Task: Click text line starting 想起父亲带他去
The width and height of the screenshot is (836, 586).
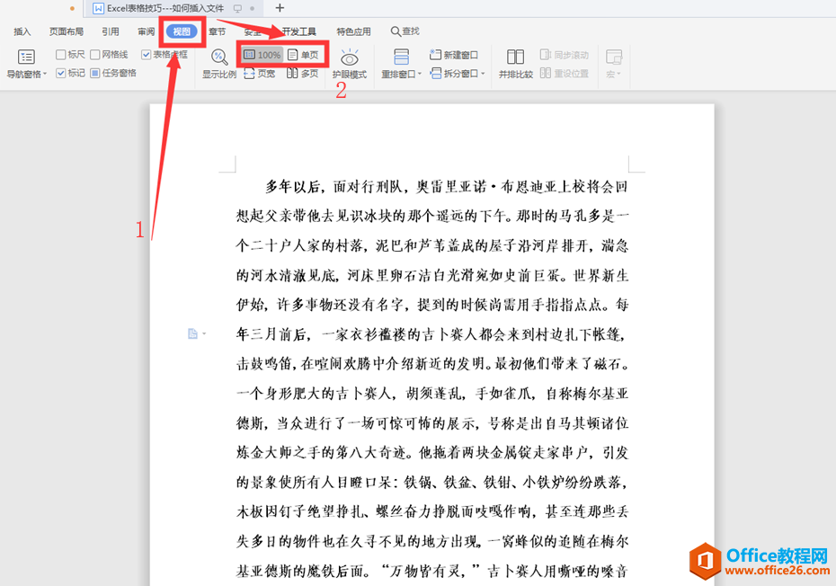Action: [432, 216]
